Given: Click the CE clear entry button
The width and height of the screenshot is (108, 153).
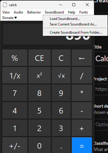Looking at the screenshot, I should click(40, 58).
